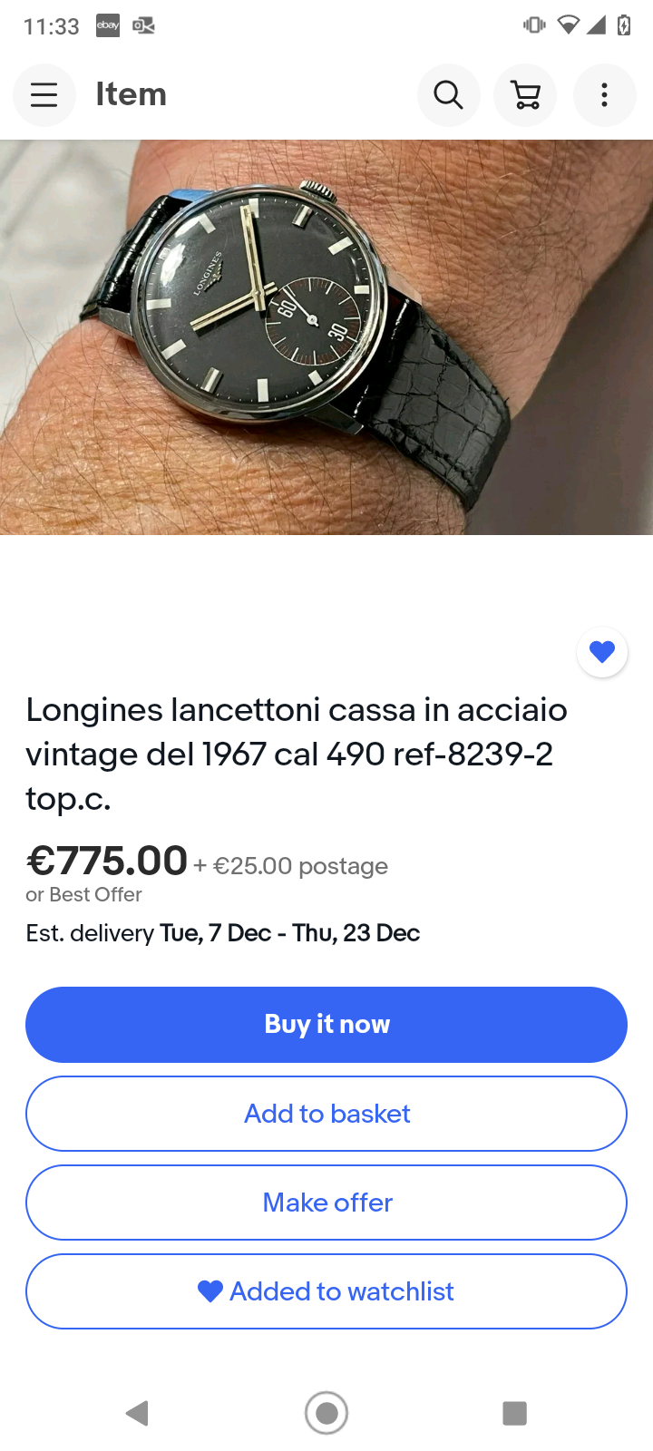
Task: Tap the eBay notification icon in status bar
Action: [x=108, y=25]
